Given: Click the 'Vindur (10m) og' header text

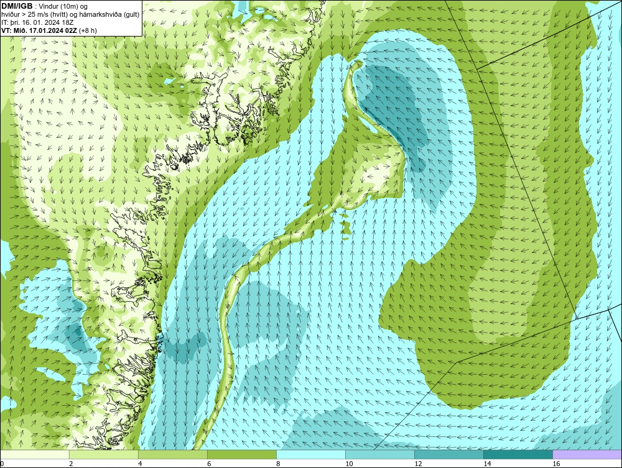Looking at the screenshot, I should point(62,7).
